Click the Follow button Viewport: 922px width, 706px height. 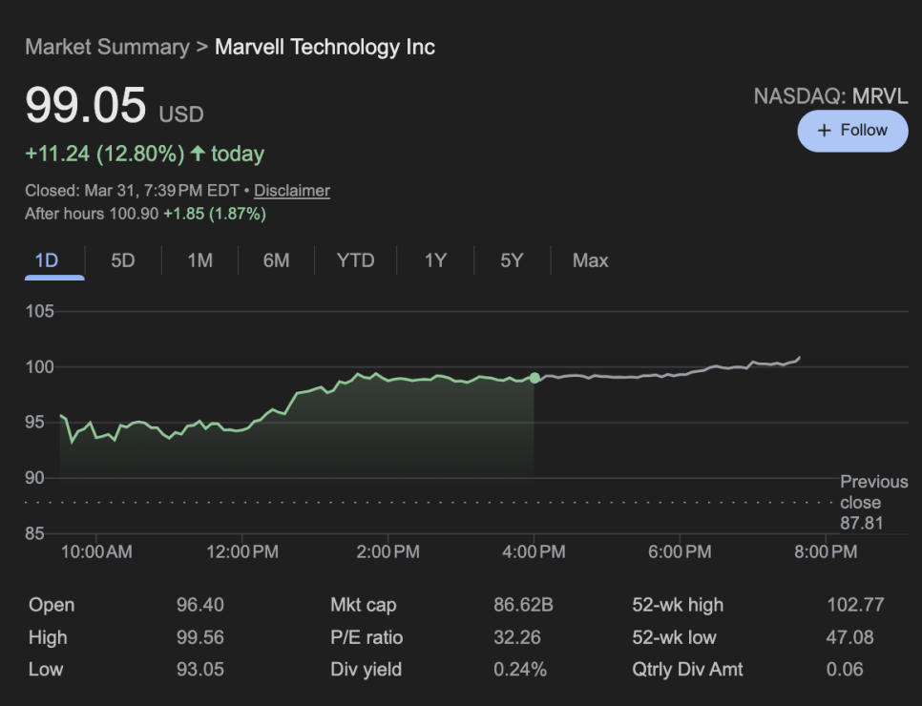tap(852, 131)
